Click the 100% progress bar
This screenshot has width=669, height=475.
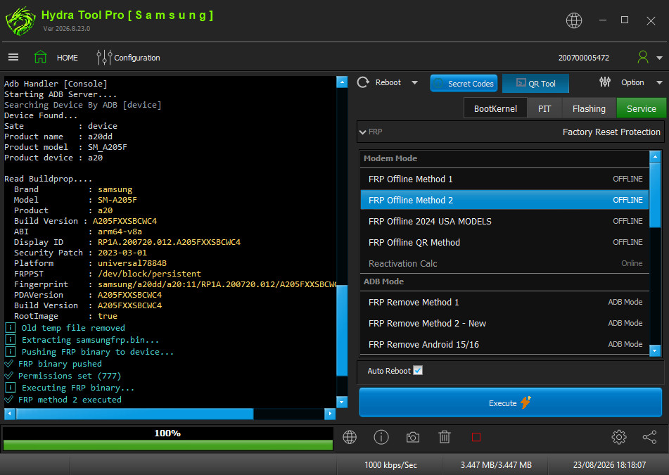[167, 439]
